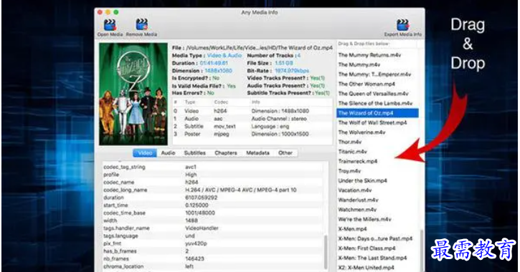The image size is (520, 272).
Task: Click the Wizard of Oz poster thumbnail
Action: (133, 94)
